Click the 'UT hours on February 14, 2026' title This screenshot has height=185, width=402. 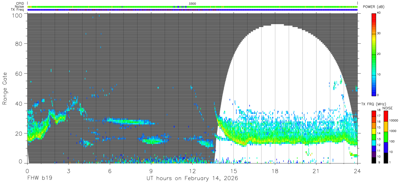(192, 178)
